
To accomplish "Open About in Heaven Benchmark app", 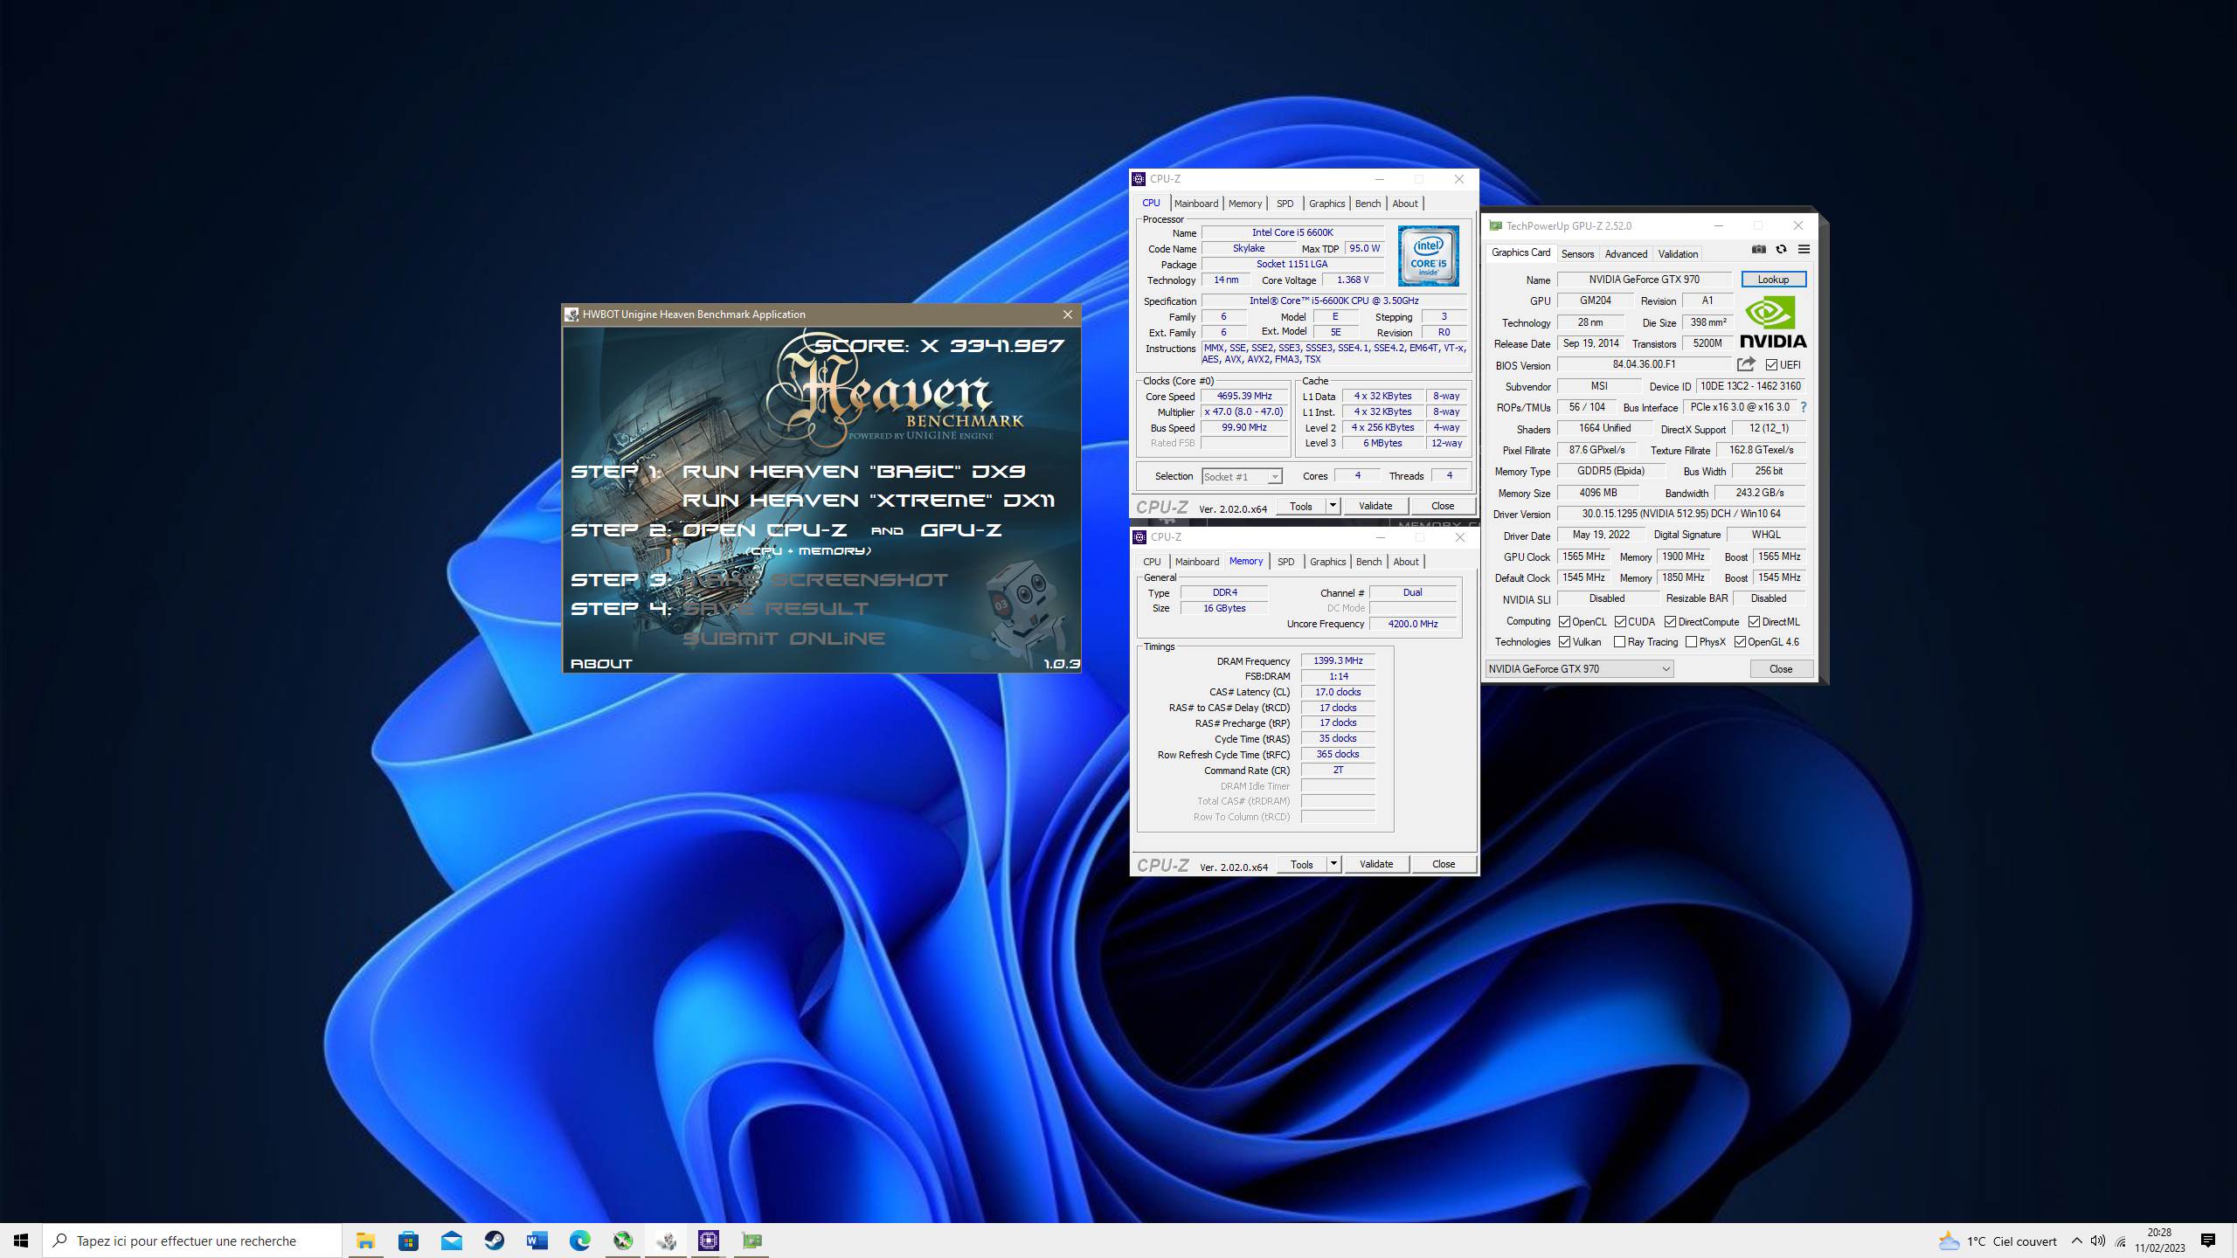I will (601, 664).
